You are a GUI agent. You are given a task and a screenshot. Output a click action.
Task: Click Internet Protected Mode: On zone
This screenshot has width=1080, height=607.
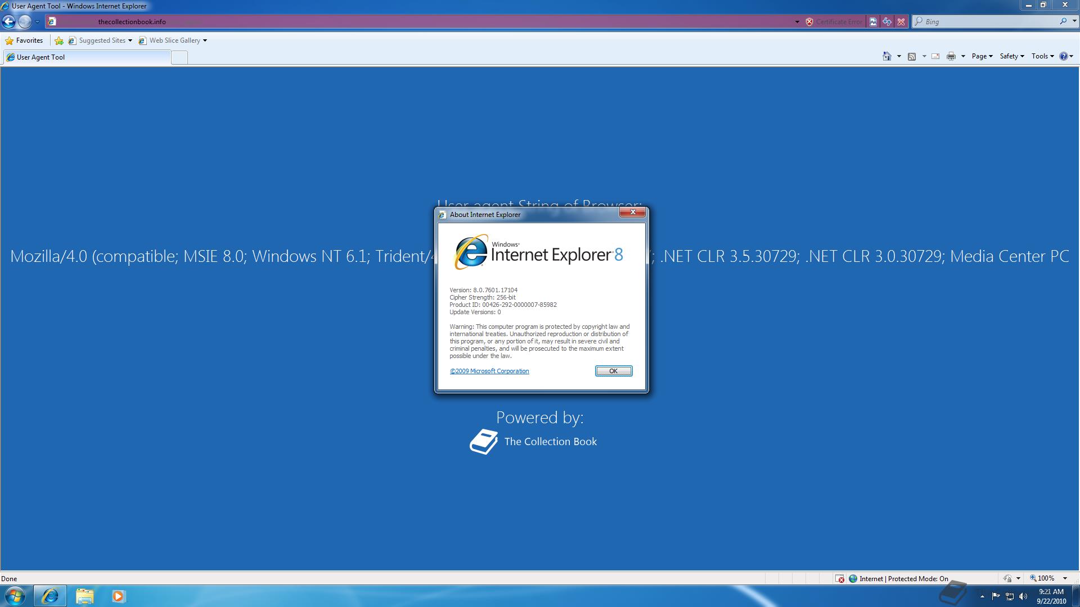898,579
